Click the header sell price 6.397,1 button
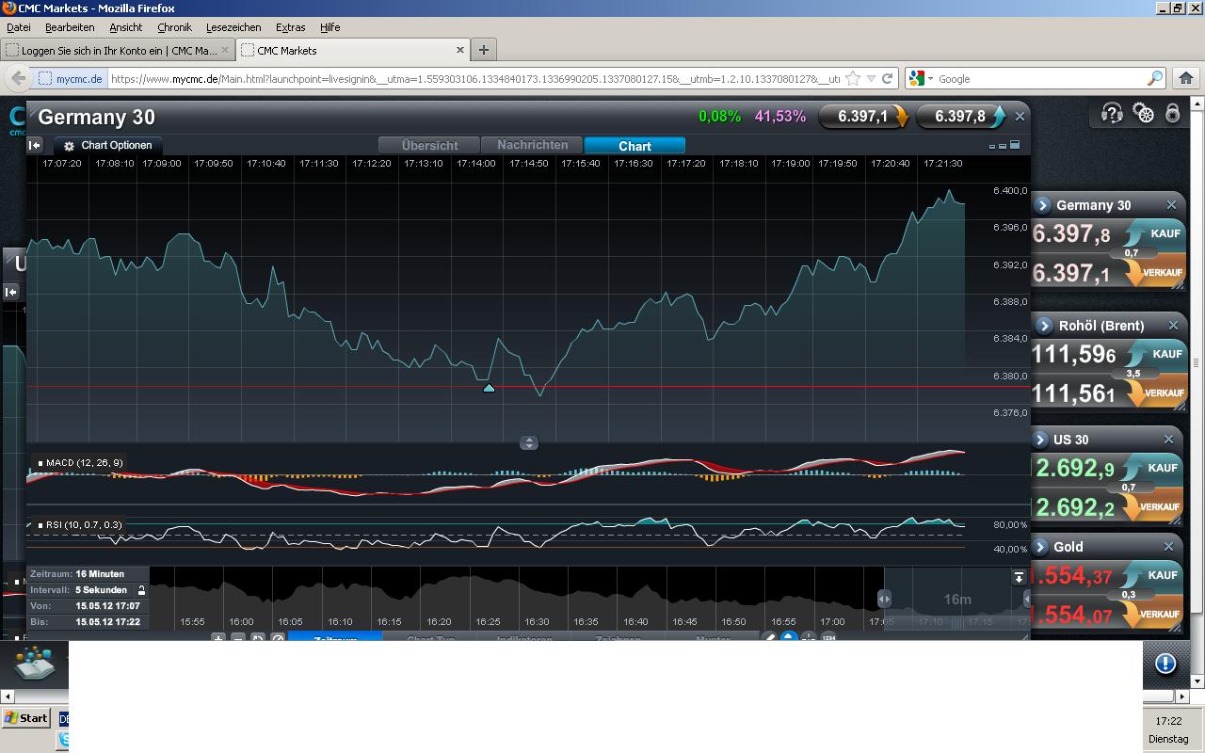Screen dimensions: 1205x753 [x=863, y=117]
